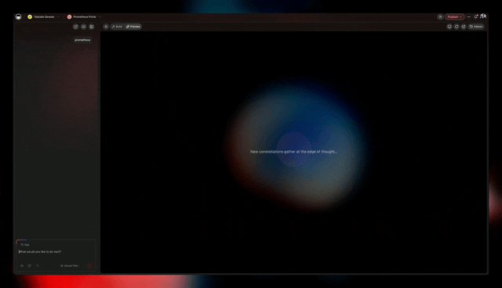Click the Upload Files button
The width and height of the screenshot is (502, 288).
(70, 265)
